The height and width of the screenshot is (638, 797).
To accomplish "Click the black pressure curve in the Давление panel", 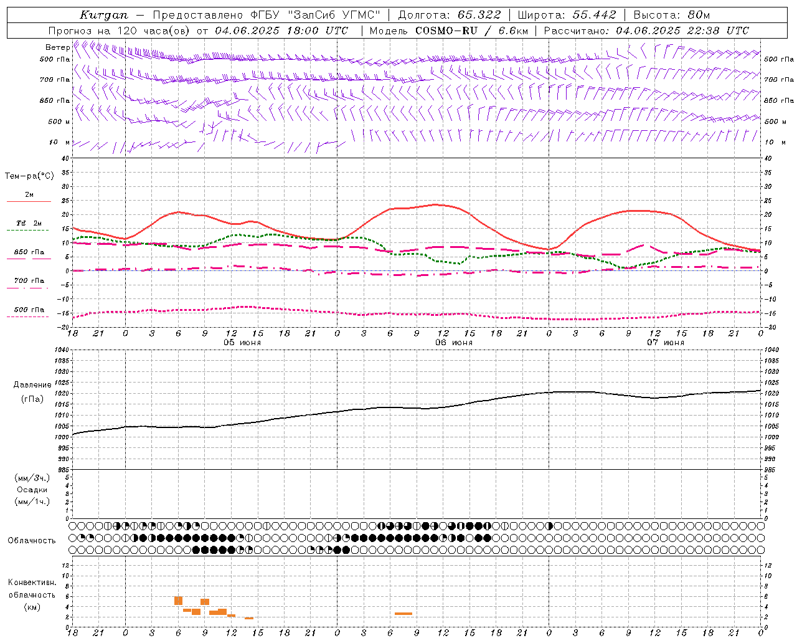I will (x=417, y=408).
